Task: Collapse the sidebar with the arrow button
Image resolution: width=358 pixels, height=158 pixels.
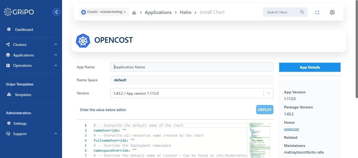Action: (56, 12)
